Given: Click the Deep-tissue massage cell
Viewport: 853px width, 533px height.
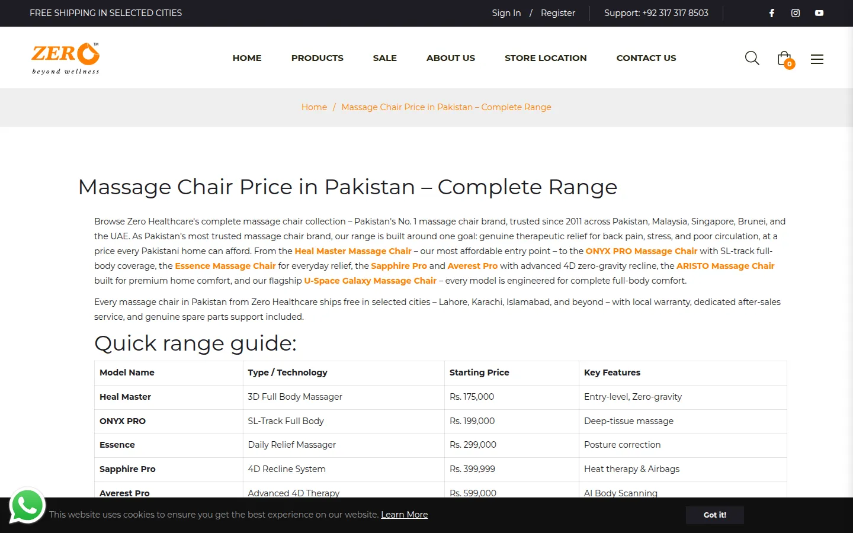Looking at the screenshot, I should [x=683, y=422].
